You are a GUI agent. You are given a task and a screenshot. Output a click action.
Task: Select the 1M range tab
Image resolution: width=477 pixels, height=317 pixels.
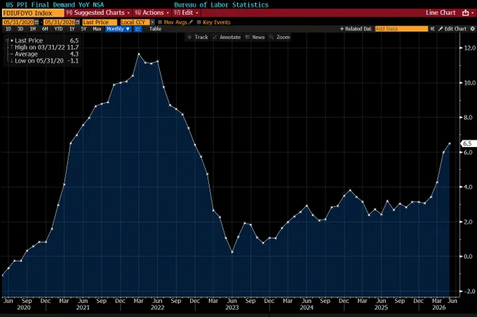point(32,29)
